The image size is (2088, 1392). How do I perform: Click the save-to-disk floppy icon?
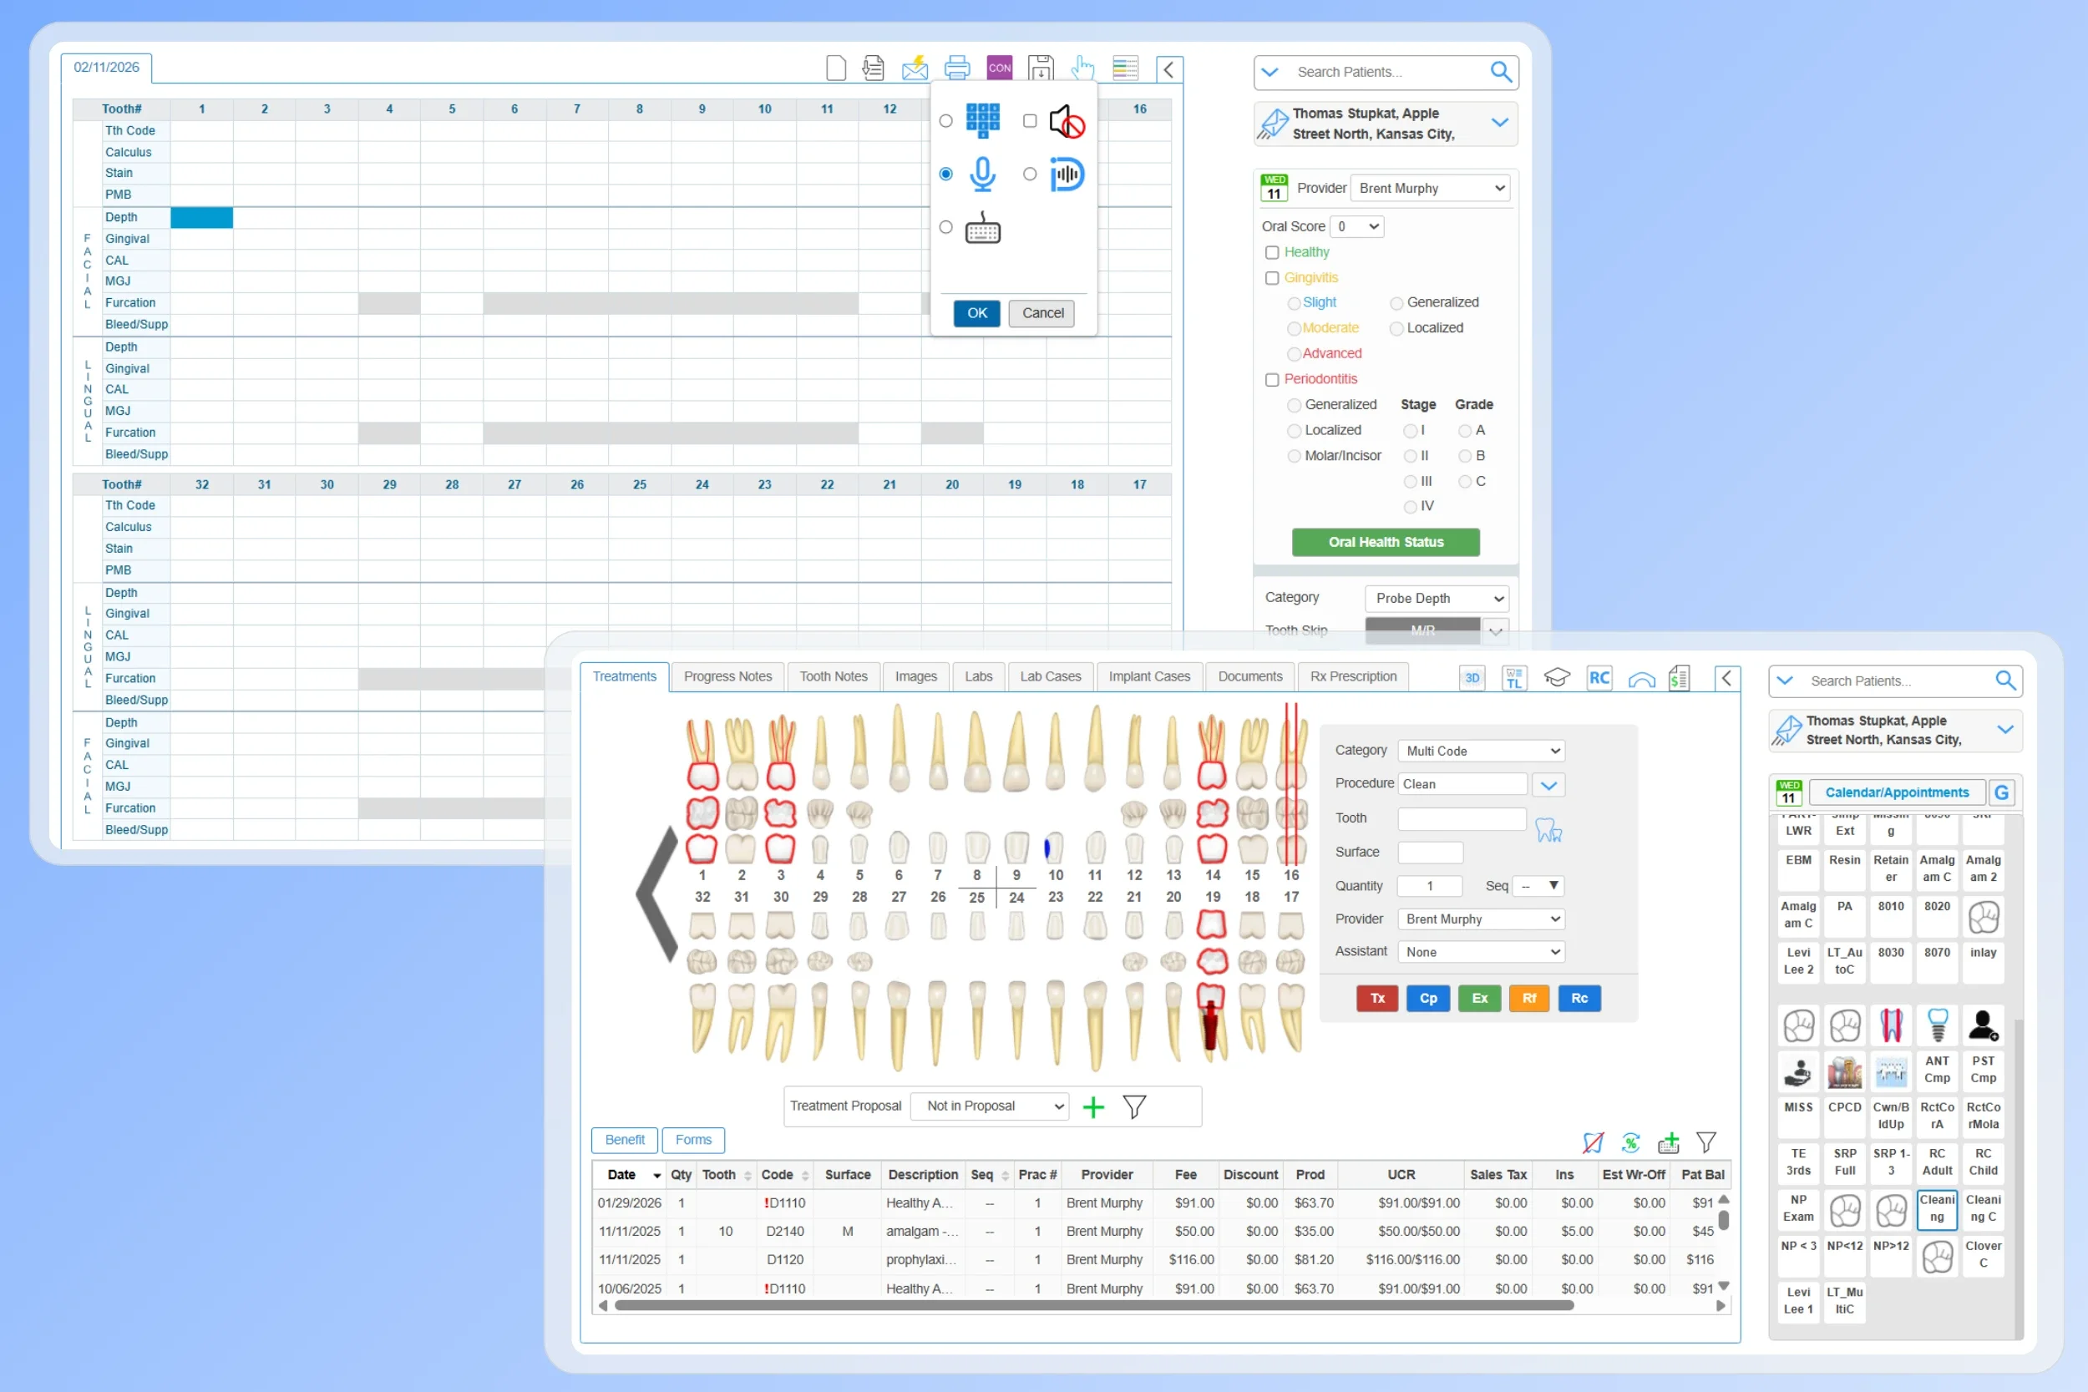pos(1041,67)
